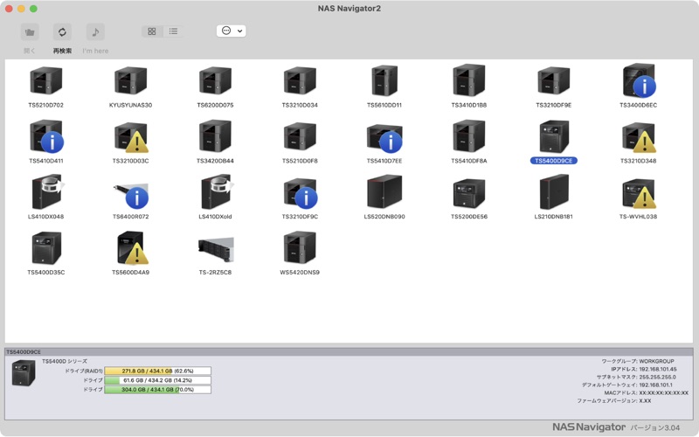Select TS3210DF9C device with info badge

[300, 193]
